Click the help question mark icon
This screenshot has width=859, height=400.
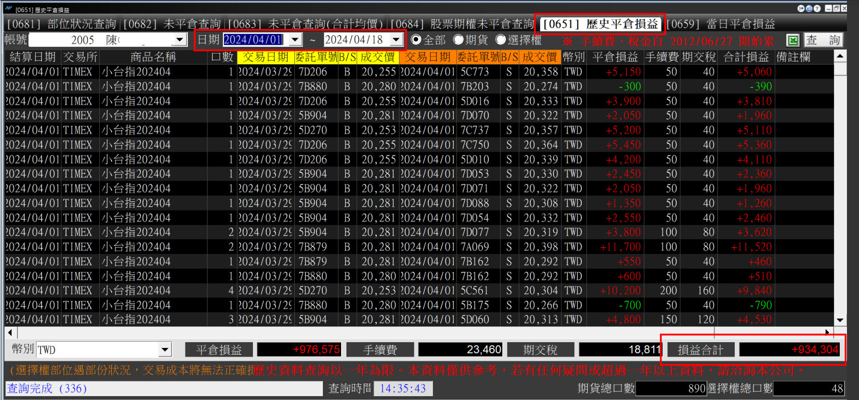[x=817, y=9]
